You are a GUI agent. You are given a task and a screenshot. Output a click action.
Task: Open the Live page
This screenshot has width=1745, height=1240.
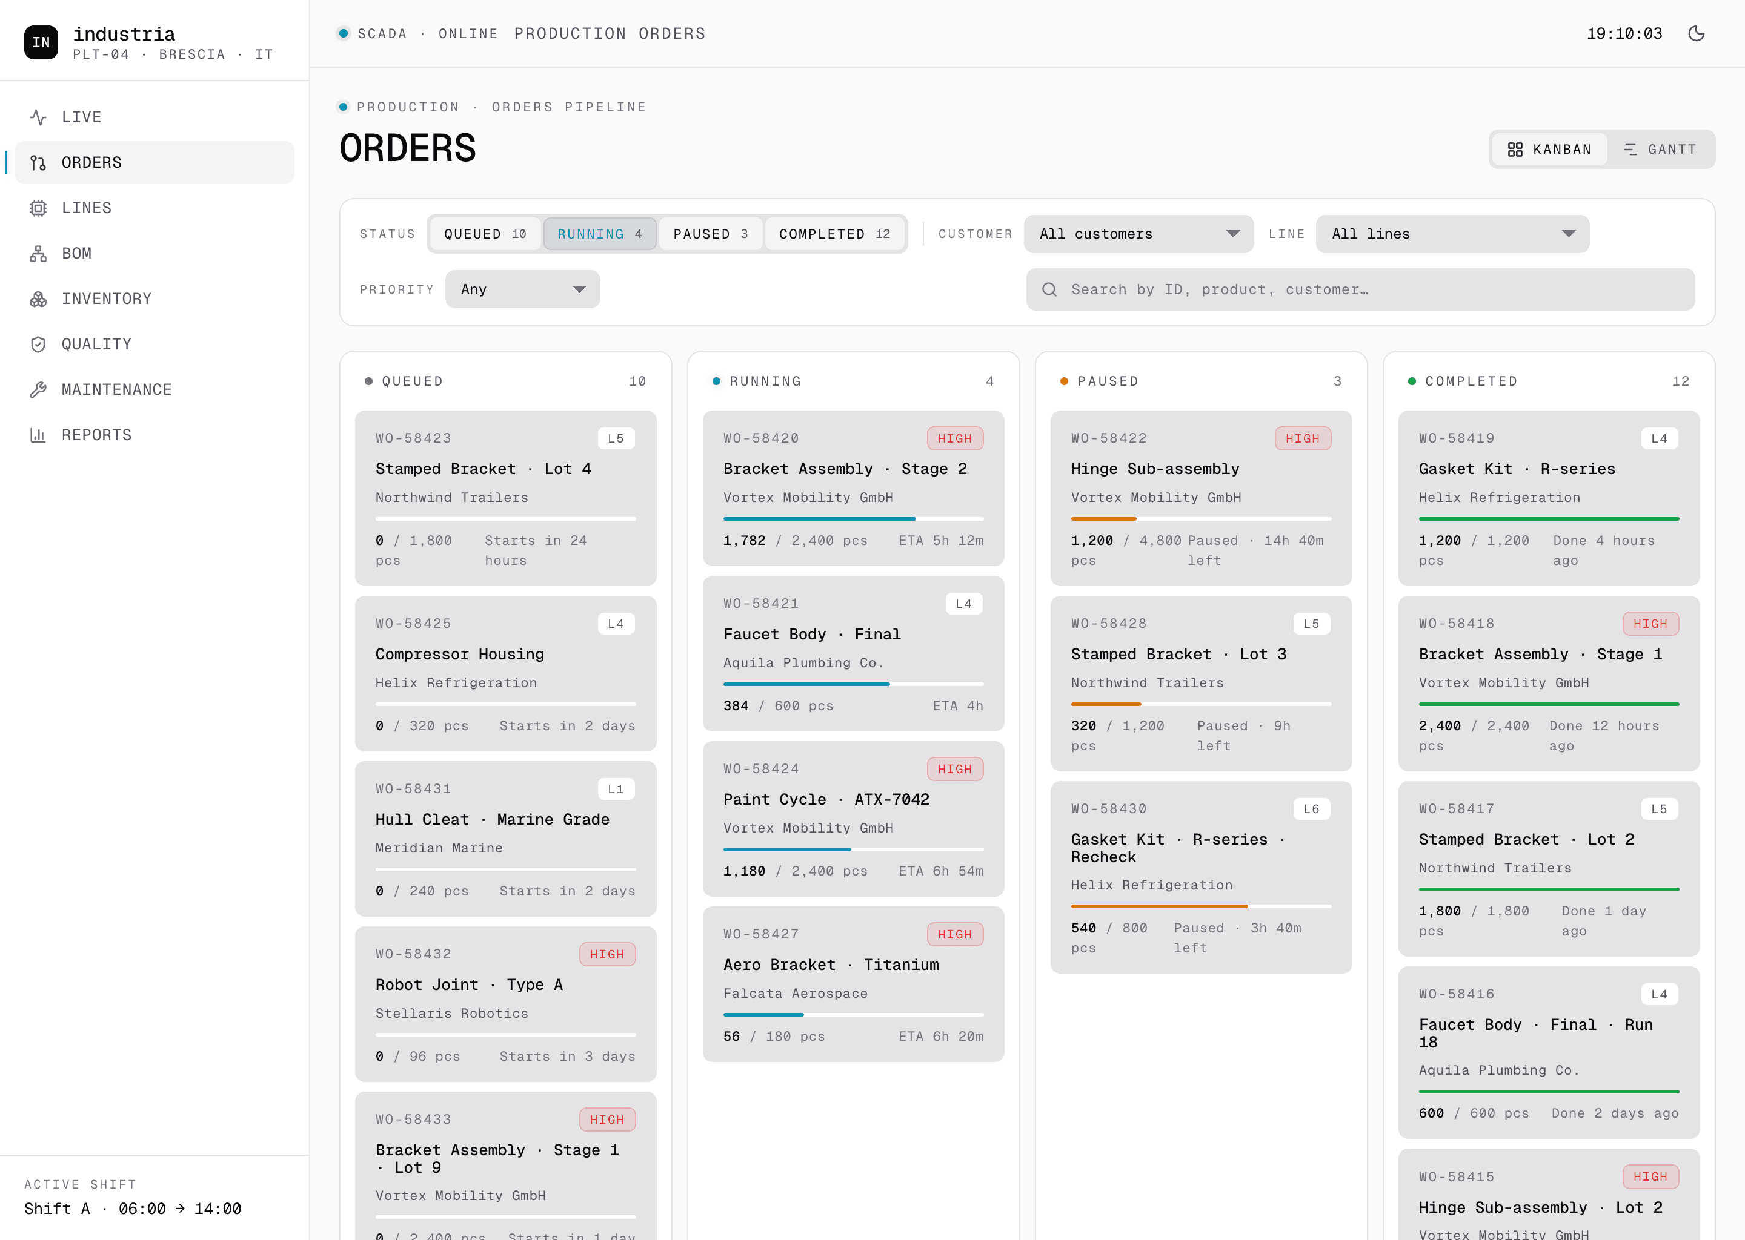[155, 117]
